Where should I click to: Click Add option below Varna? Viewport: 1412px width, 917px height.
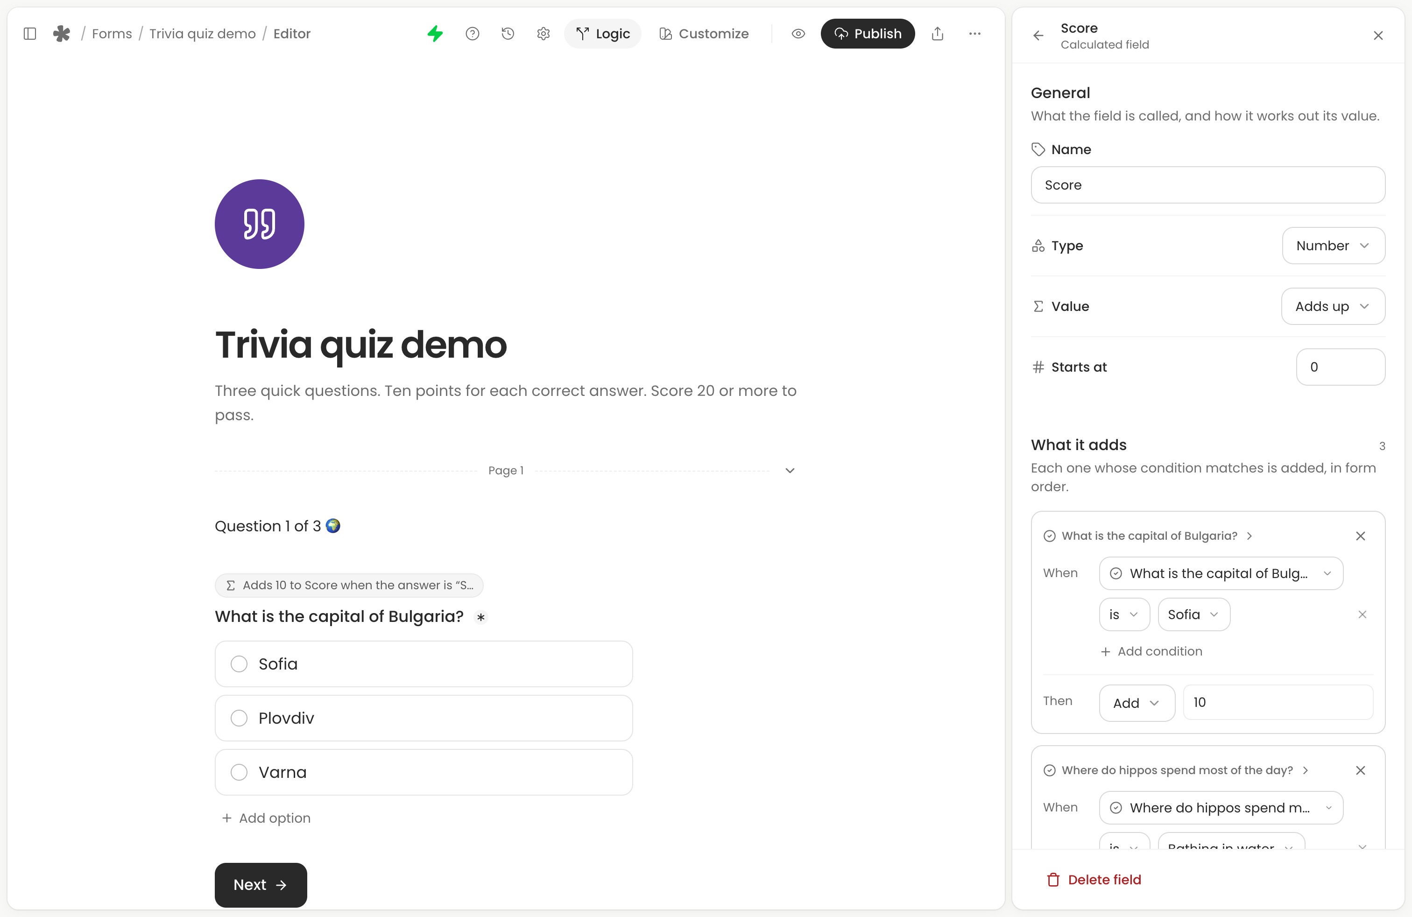coord(266,818)
